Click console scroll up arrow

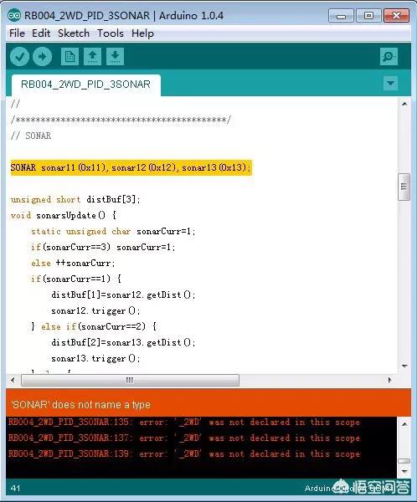coord(404,424)
